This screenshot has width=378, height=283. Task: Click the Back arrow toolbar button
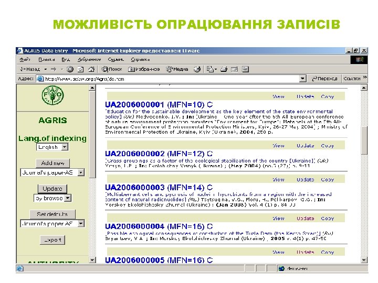(30, 69)
